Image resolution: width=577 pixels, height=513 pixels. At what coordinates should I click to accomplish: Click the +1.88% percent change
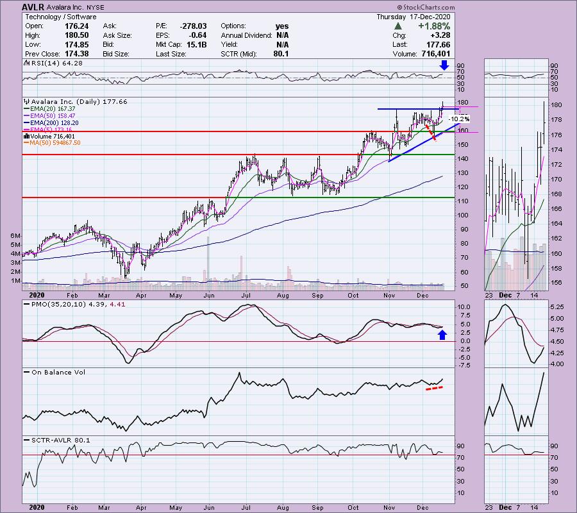click(x=434, y=26)
